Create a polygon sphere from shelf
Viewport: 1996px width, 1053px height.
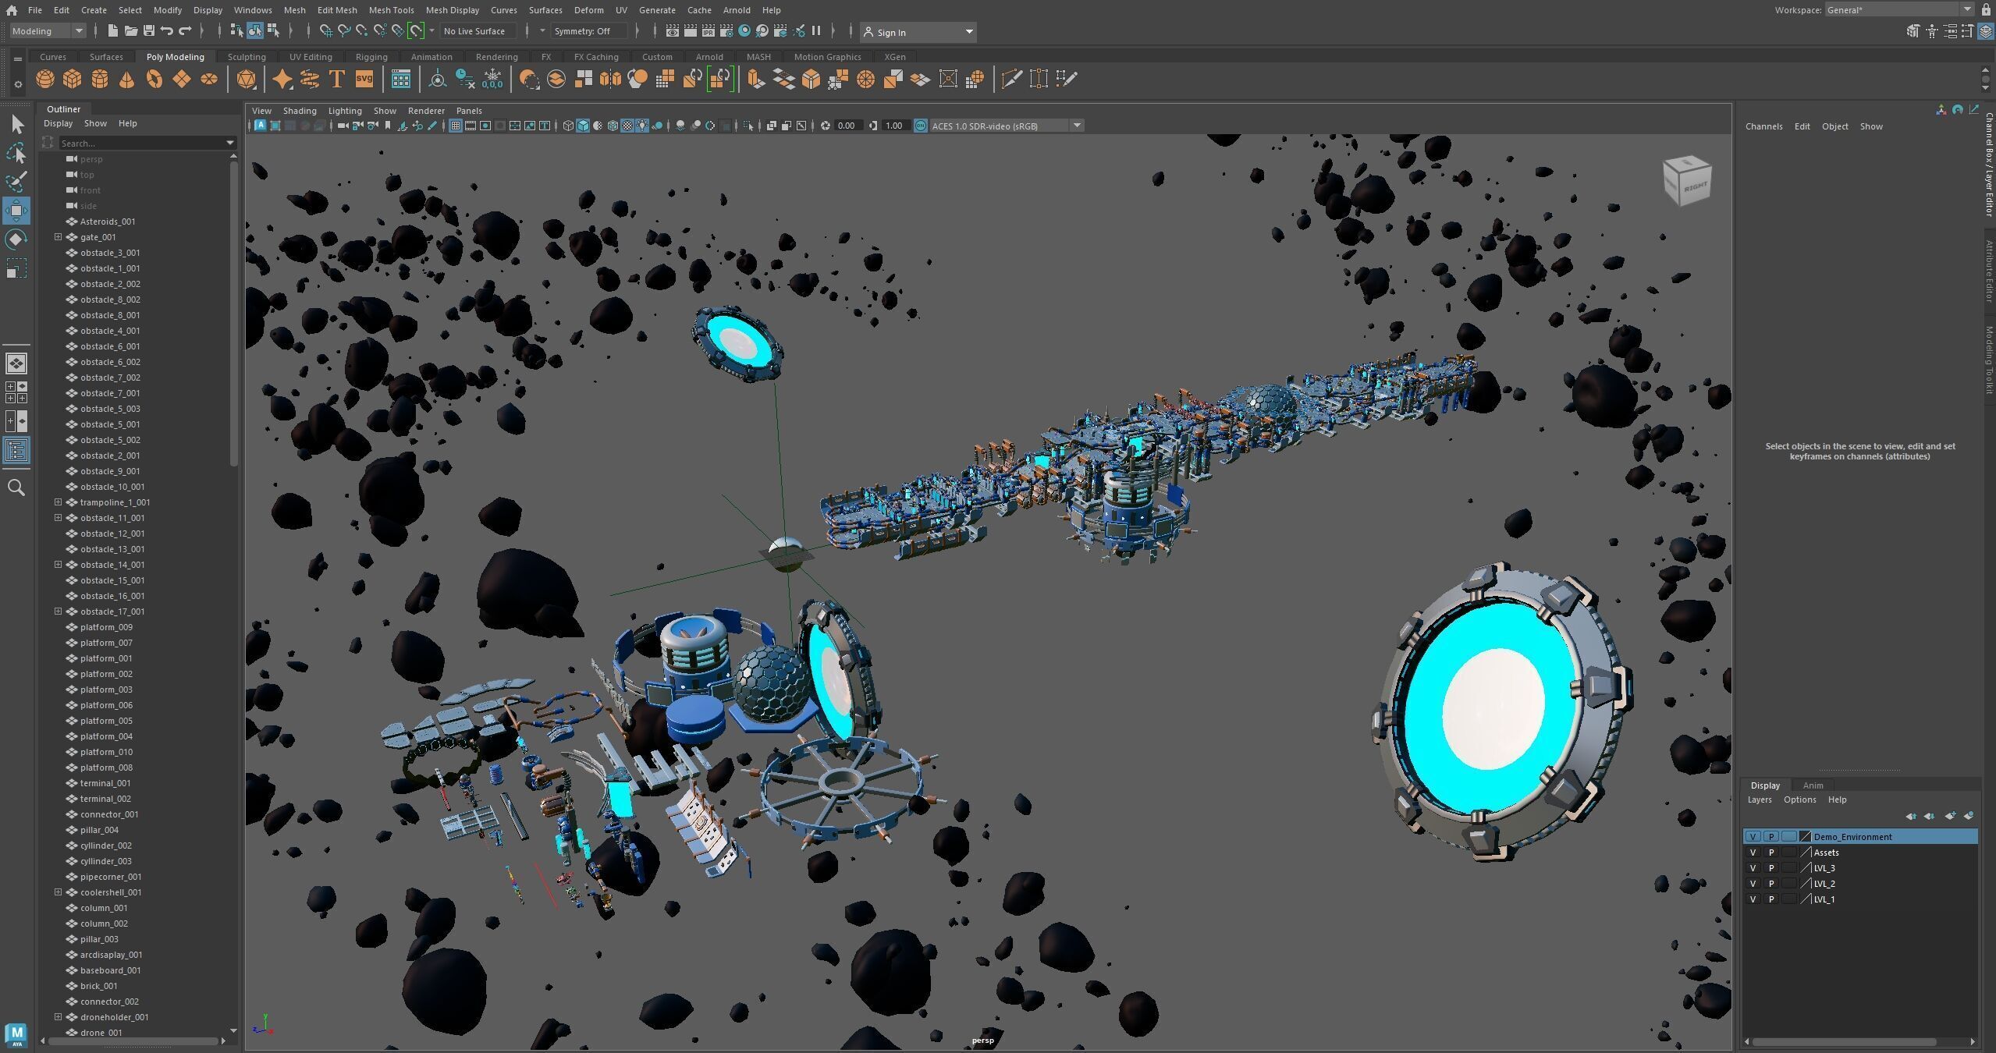(45, 79)
